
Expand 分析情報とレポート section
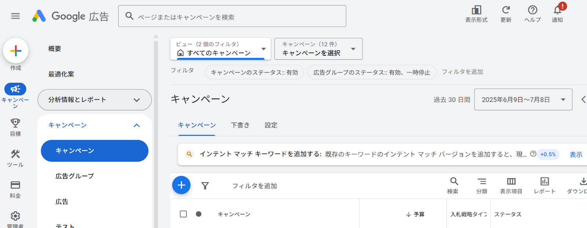[95, 100]
